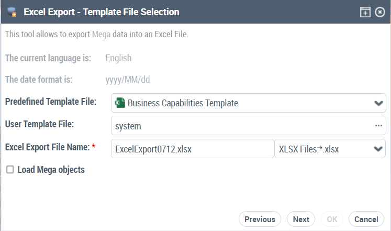Close the Excel Export dialog
This screenshot has width=391, height=231.
pos(380,12)
